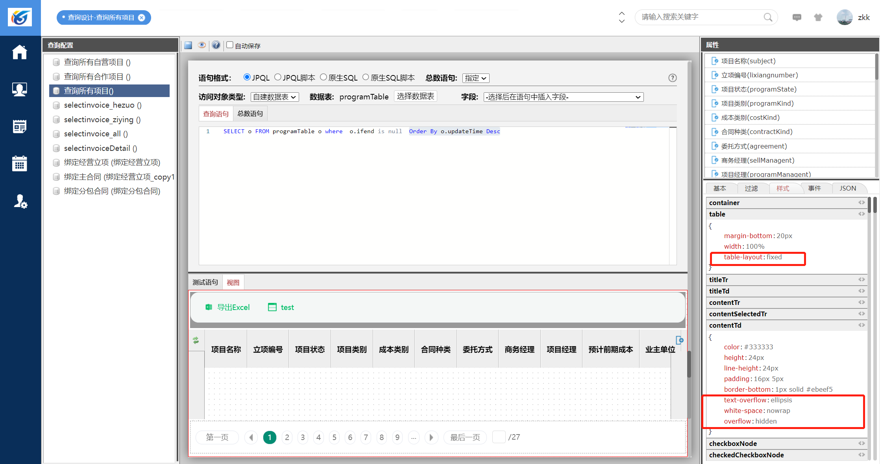Enable the 自动保存 checkbox
Screen dimensions: 880x464
(x=230, y=45)
